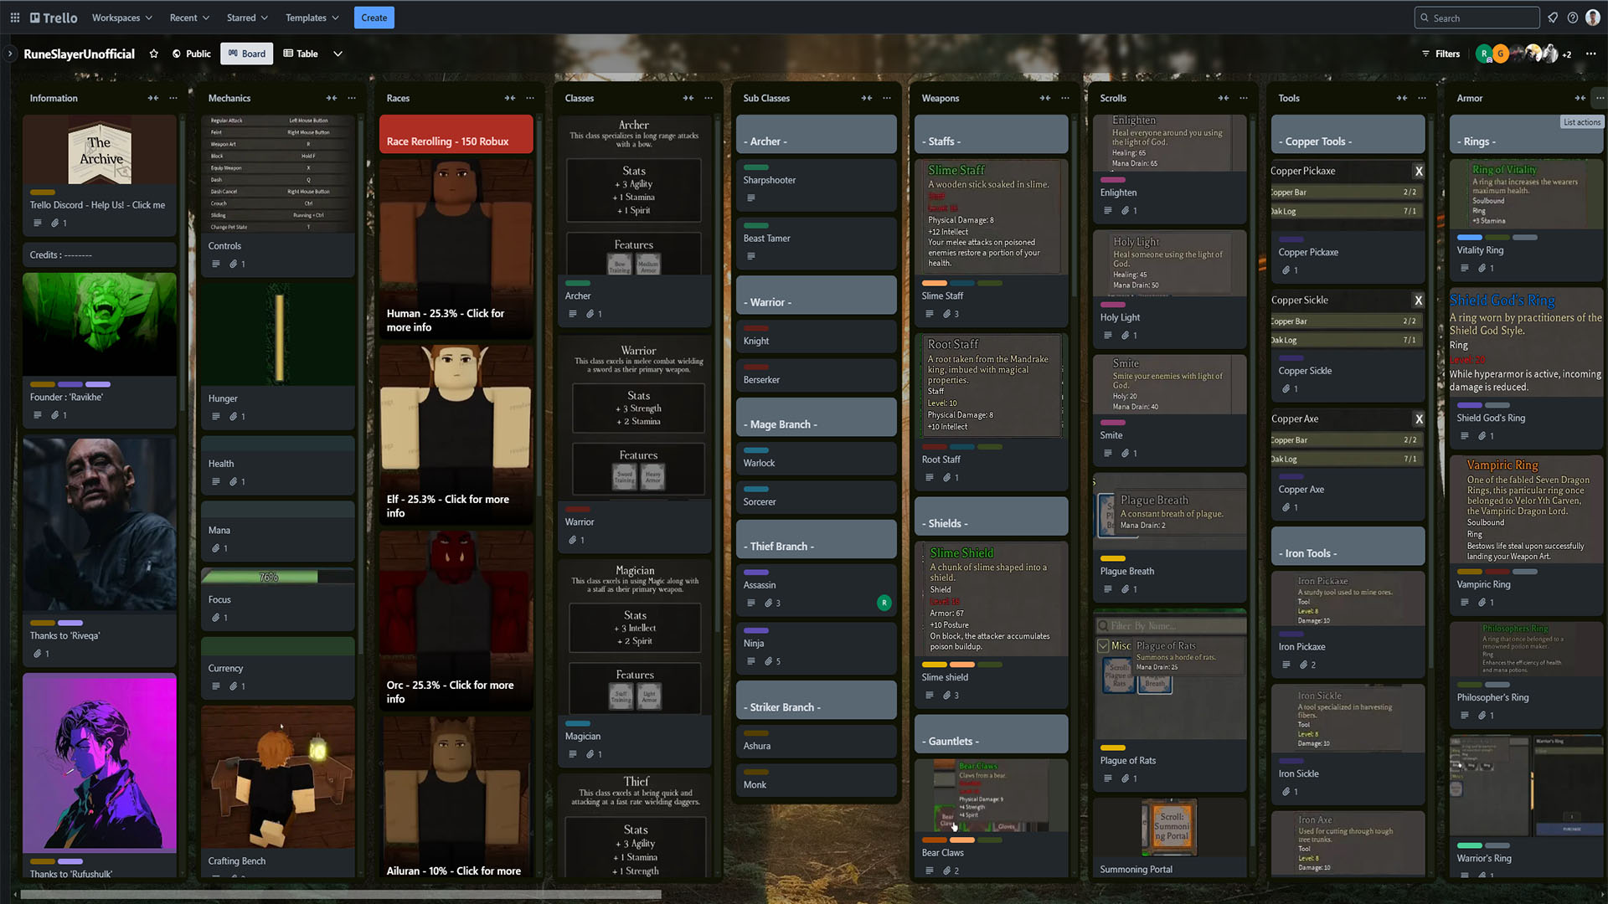Expand the board view dropdown arrow
This screenshot has width=1608, height=904.
pos(340,53)
